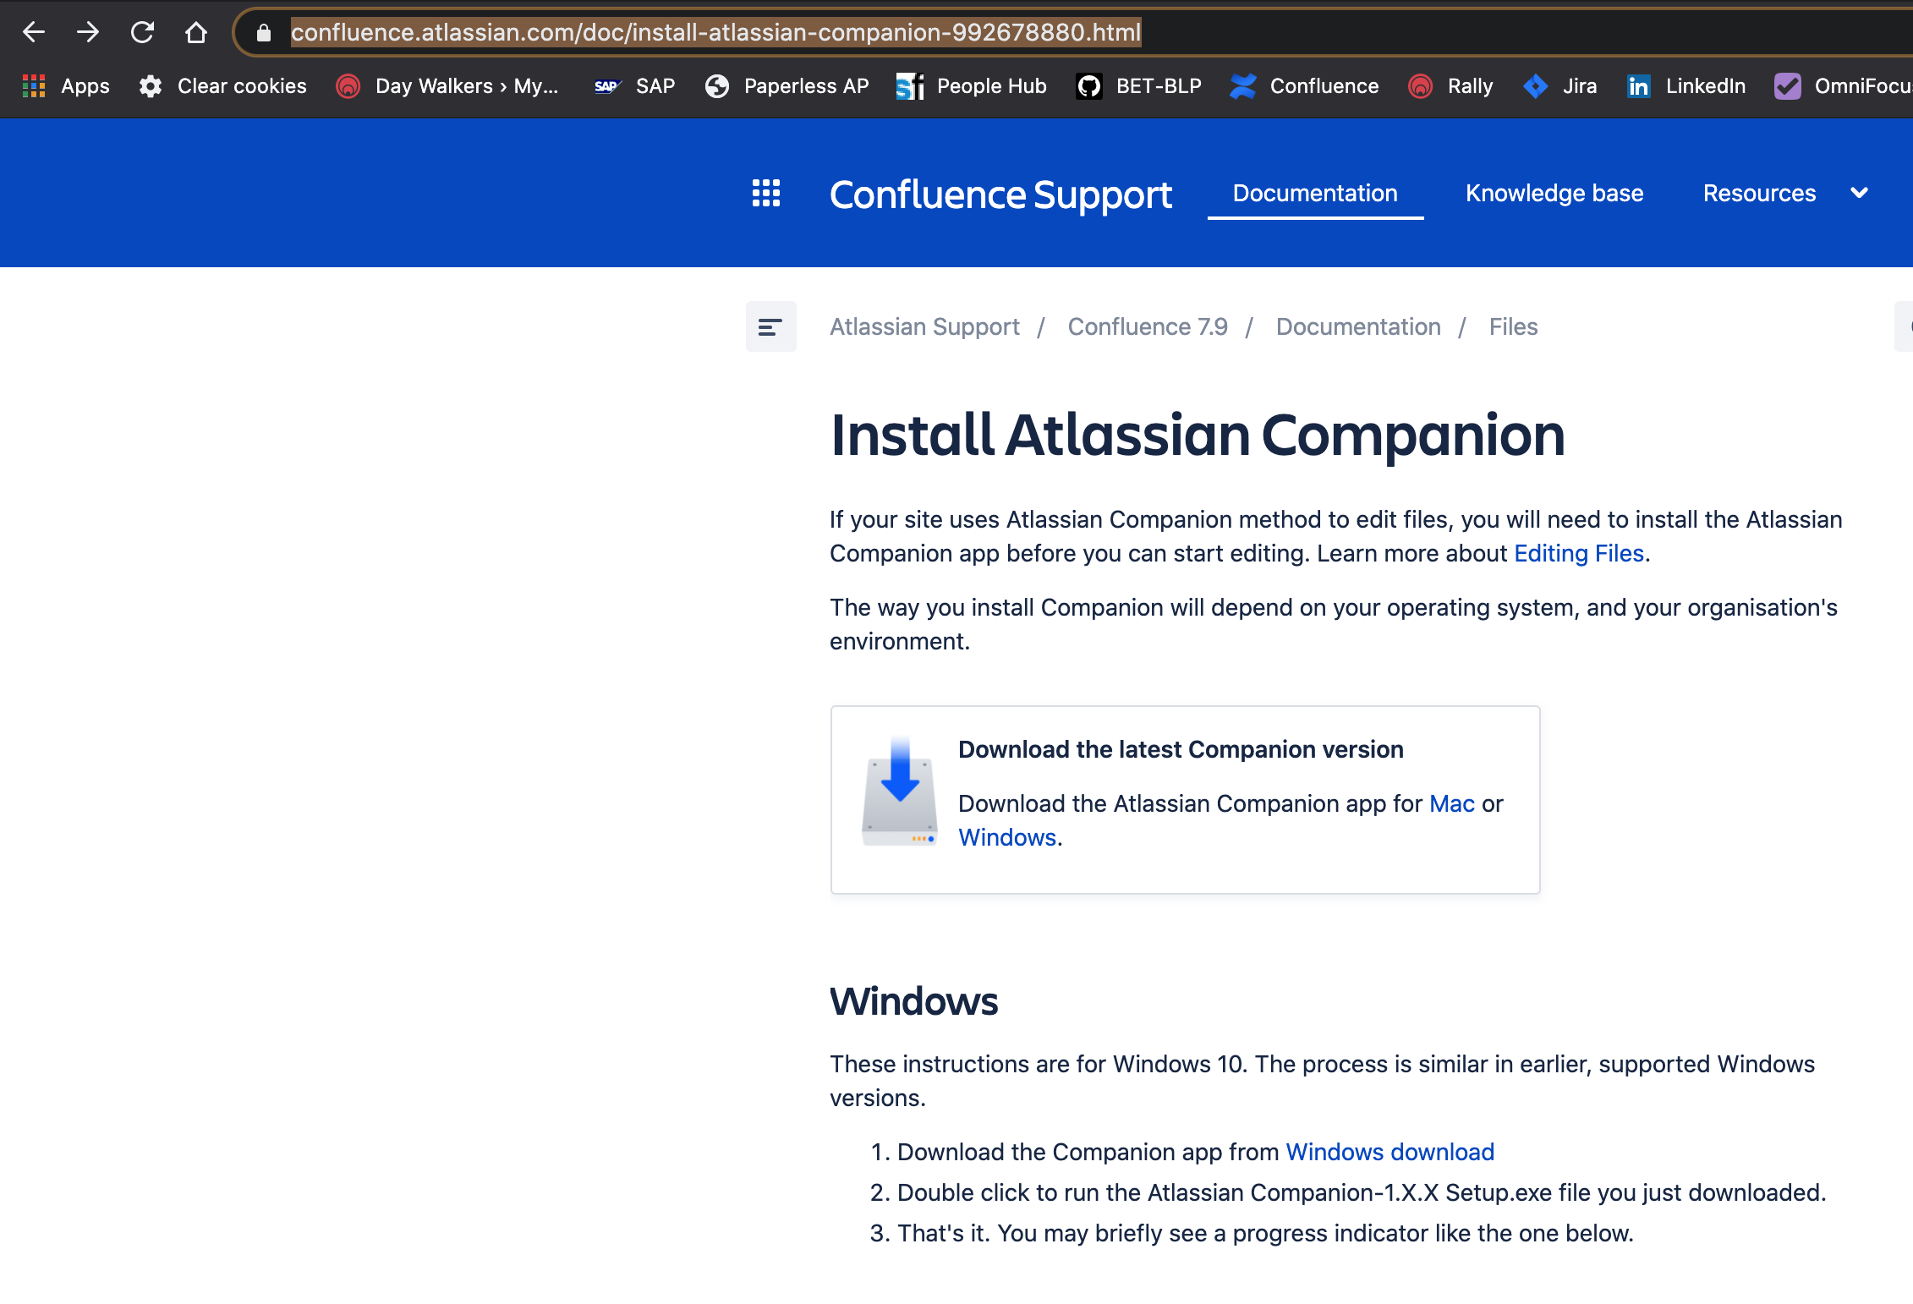Open the Editing Files link

pyautogui.click(x=1578, y=553)
